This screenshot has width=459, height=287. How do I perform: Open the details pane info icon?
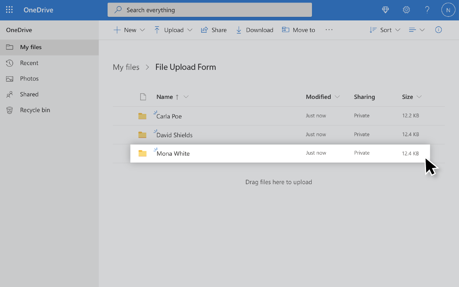pyautogui.click(x=438, y=30)
